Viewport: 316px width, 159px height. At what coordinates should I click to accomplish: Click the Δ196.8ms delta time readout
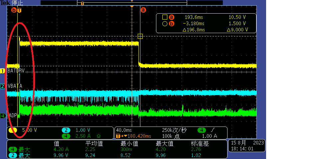coord(194,30)
